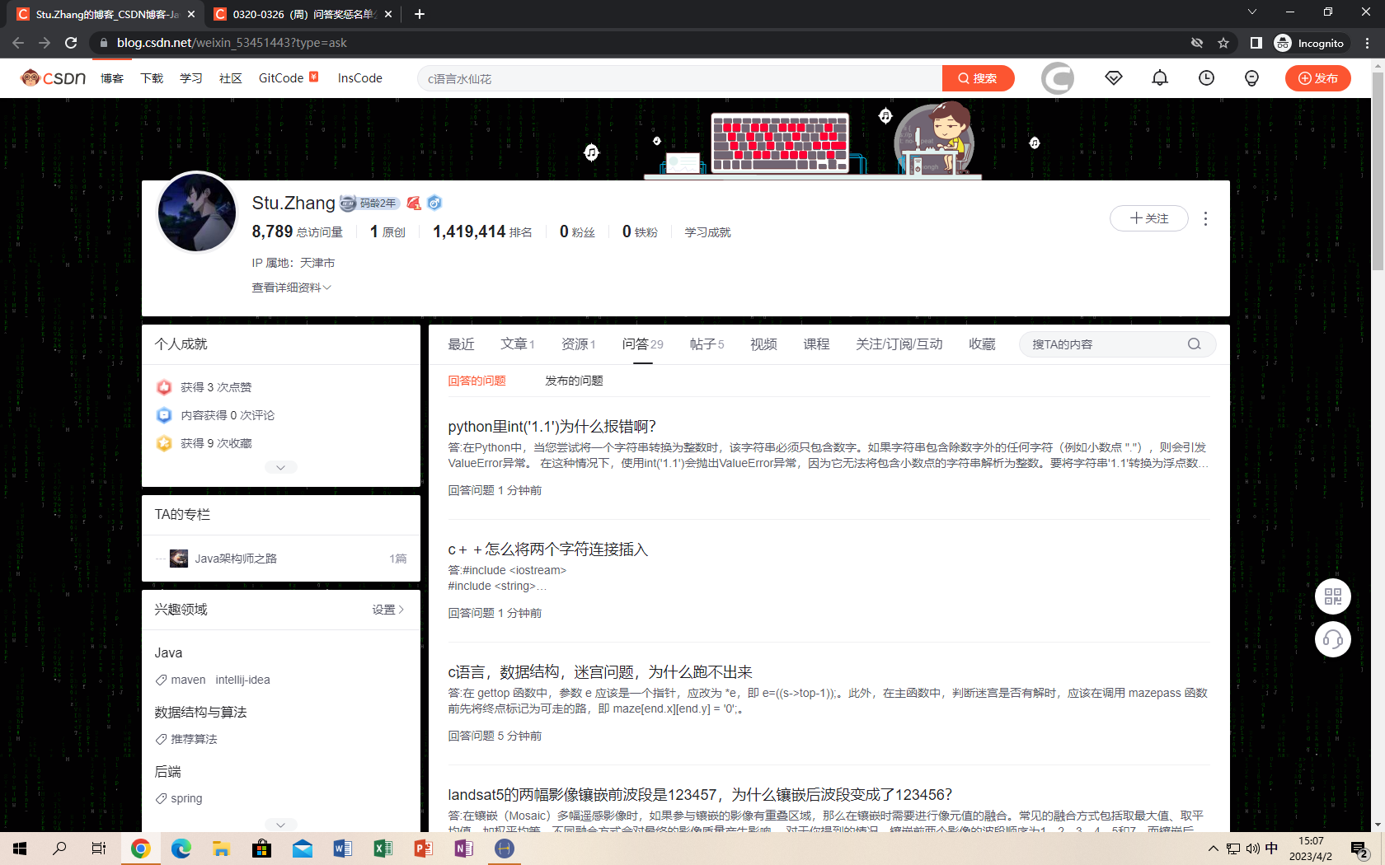Open the VIP diamond icon in header
The height and width of the screenshot is (865, 1385).
1114,78
